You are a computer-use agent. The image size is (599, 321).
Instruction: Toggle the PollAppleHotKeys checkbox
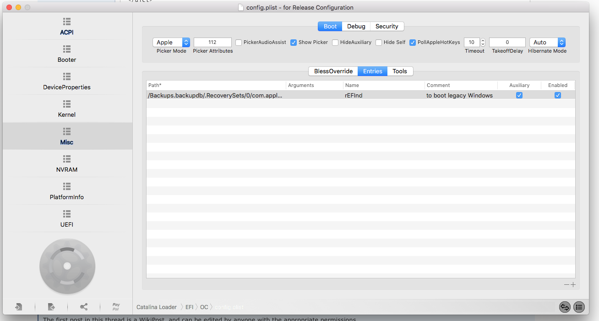point(413,43)
